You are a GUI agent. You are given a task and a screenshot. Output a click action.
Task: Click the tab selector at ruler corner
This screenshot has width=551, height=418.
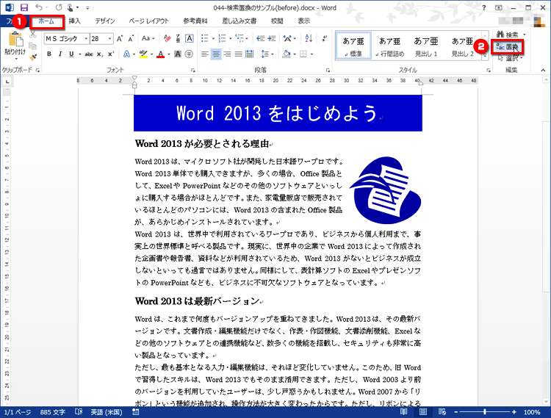[7, 82]
